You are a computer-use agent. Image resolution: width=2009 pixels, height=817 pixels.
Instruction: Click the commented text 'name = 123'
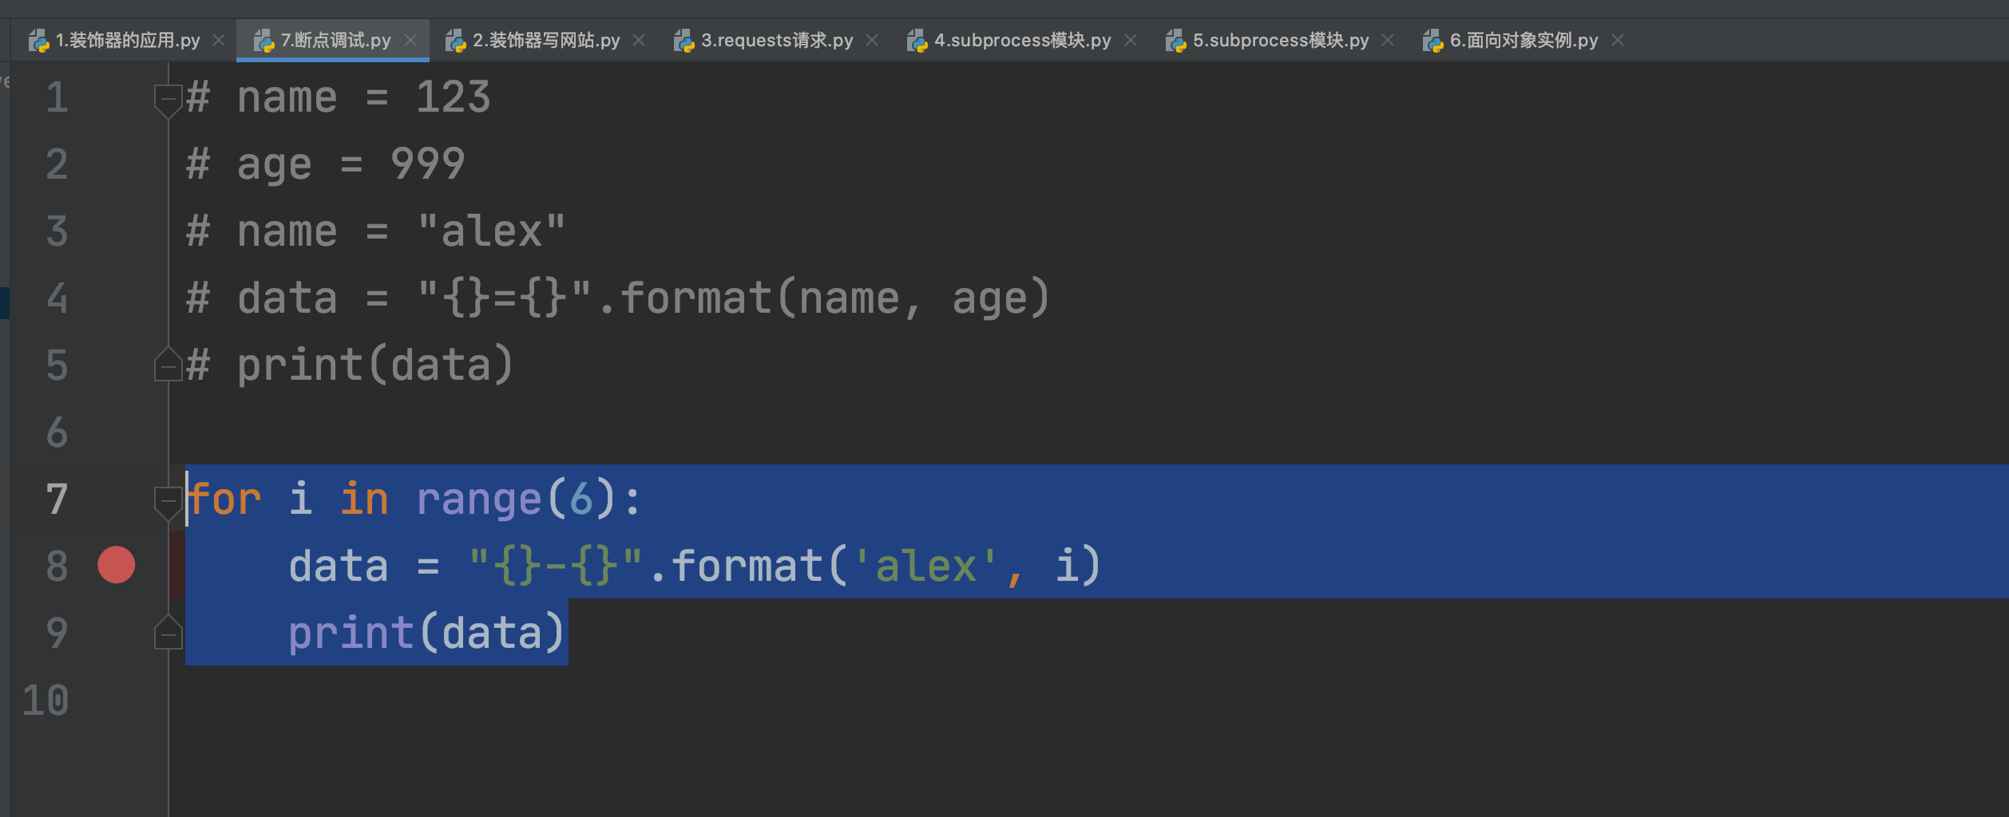pos(364,97)
